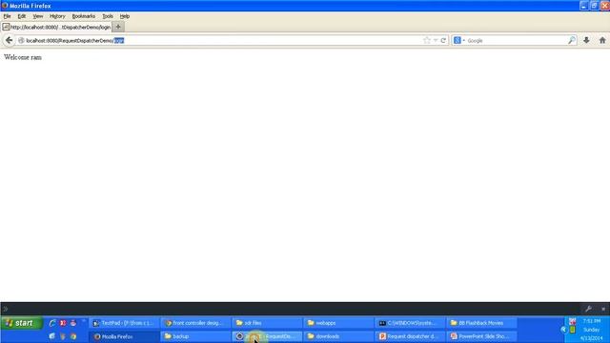Image resolution: width=610 pixels, height=343 pixels.
Task: Open the developer toolbar wrench icon
Action: click(588, 309)
